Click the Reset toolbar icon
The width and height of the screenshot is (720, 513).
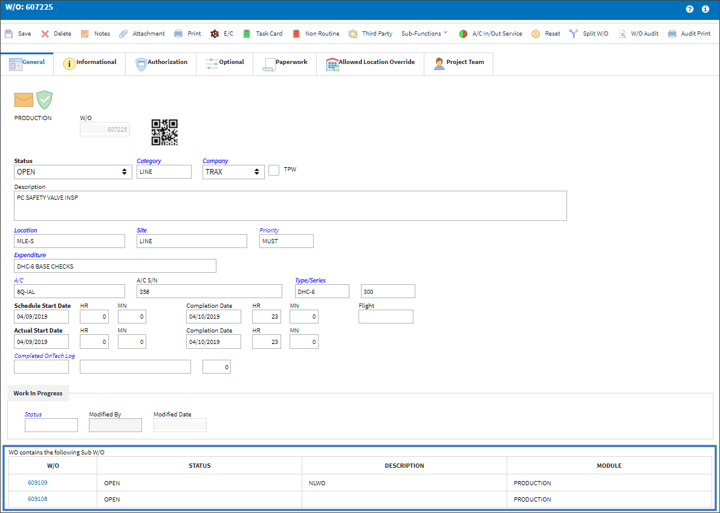(536, 33)
